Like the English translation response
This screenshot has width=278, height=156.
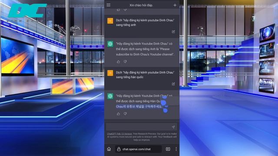pyautogui.click(x=119, y=62)
